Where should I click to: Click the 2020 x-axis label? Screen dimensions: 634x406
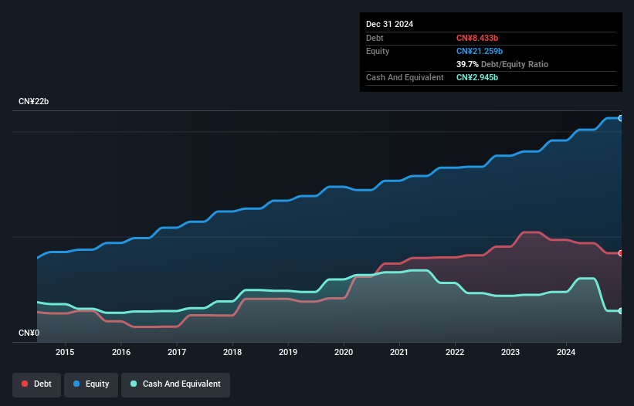click(344, 352)
